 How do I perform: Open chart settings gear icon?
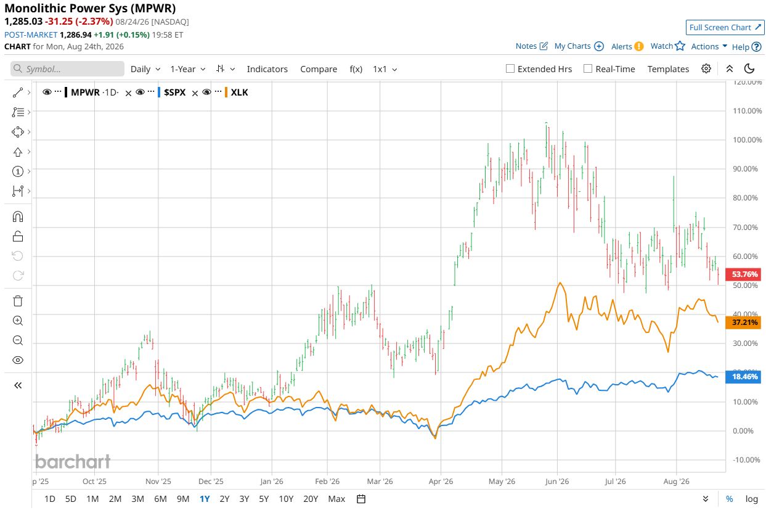[x=706, y=68]
